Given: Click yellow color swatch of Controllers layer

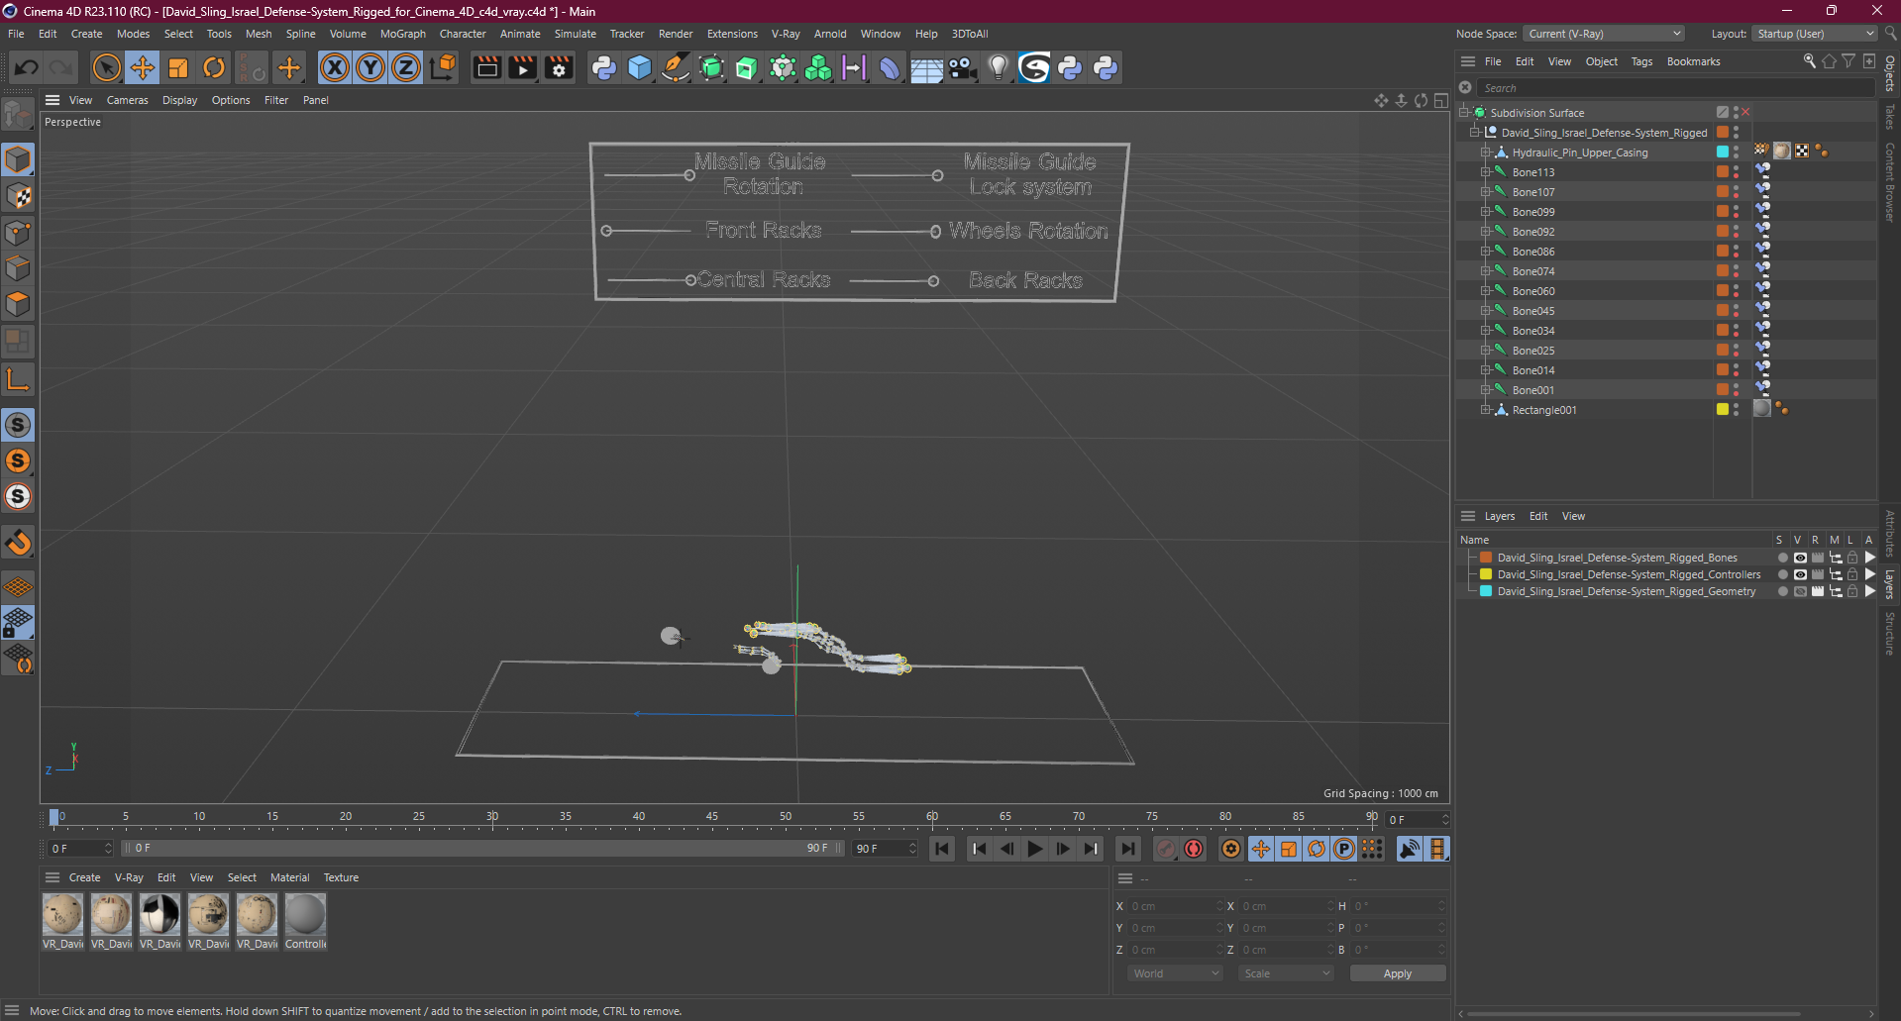Looking at the screenshot, I should pos(1486,574).
